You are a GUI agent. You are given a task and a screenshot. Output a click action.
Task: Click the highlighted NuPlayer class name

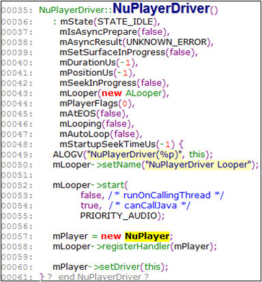147,236
